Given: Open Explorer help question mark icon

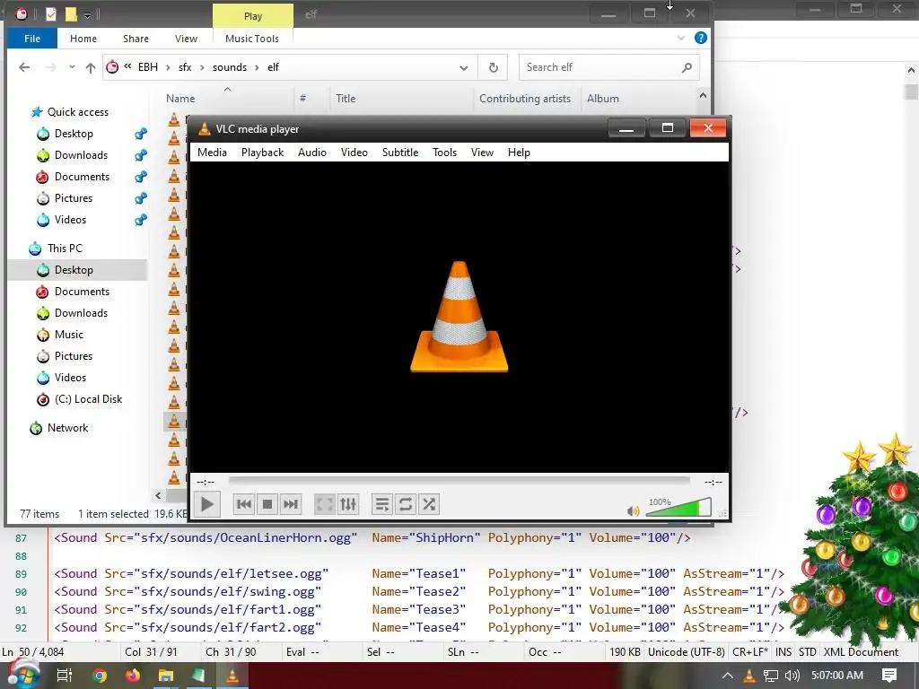Looking at the screenshot, I should pos(700,38).
